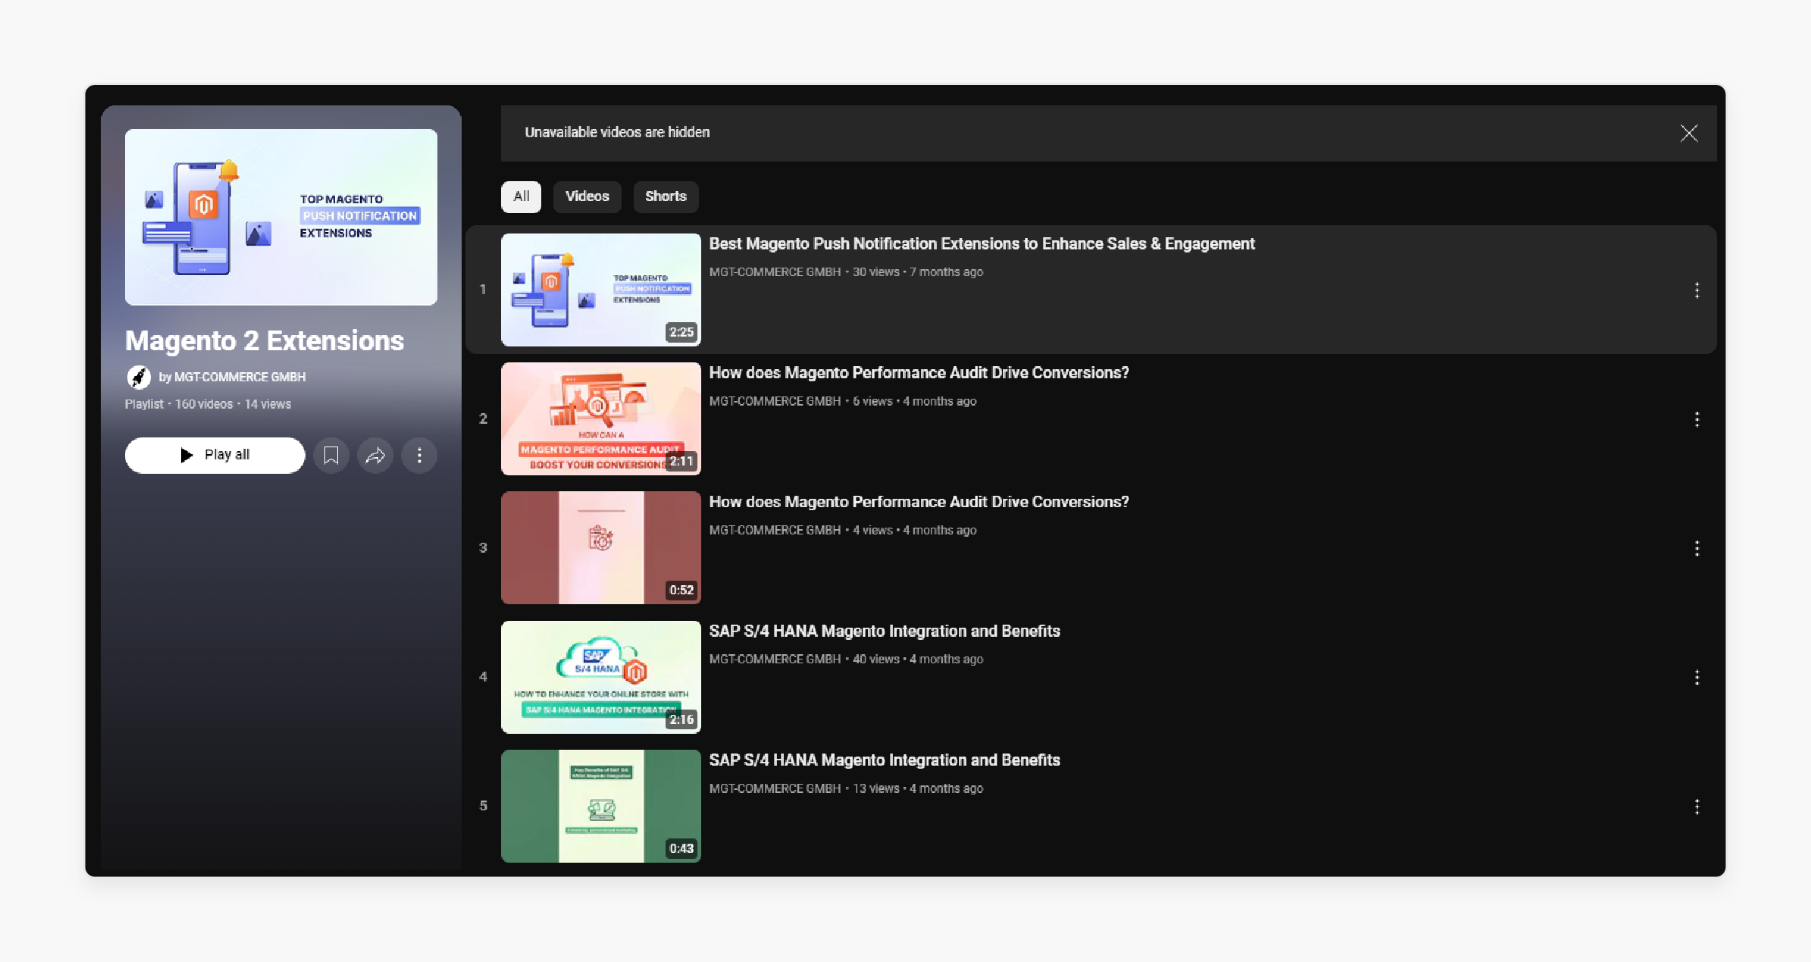Share the playlist with arrow icon
1811x962 pixels.
pyautogui.click(x=375, y=455)
